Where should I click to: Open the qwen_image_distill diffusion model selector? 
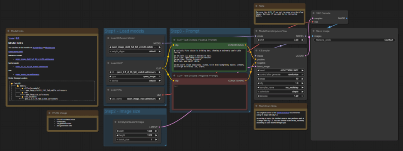pos(135,47)
